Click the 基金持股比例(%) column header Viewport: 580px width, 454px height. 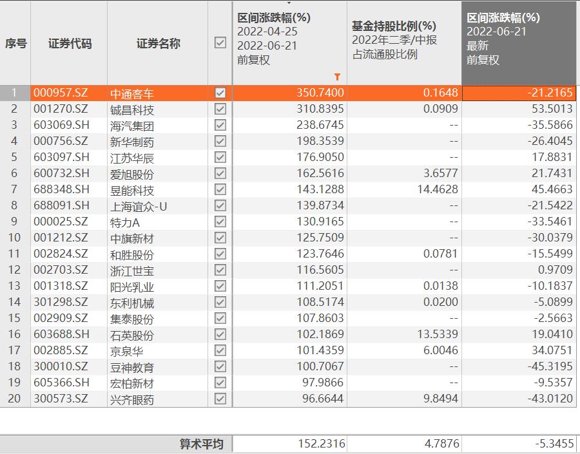click(404, 43)
